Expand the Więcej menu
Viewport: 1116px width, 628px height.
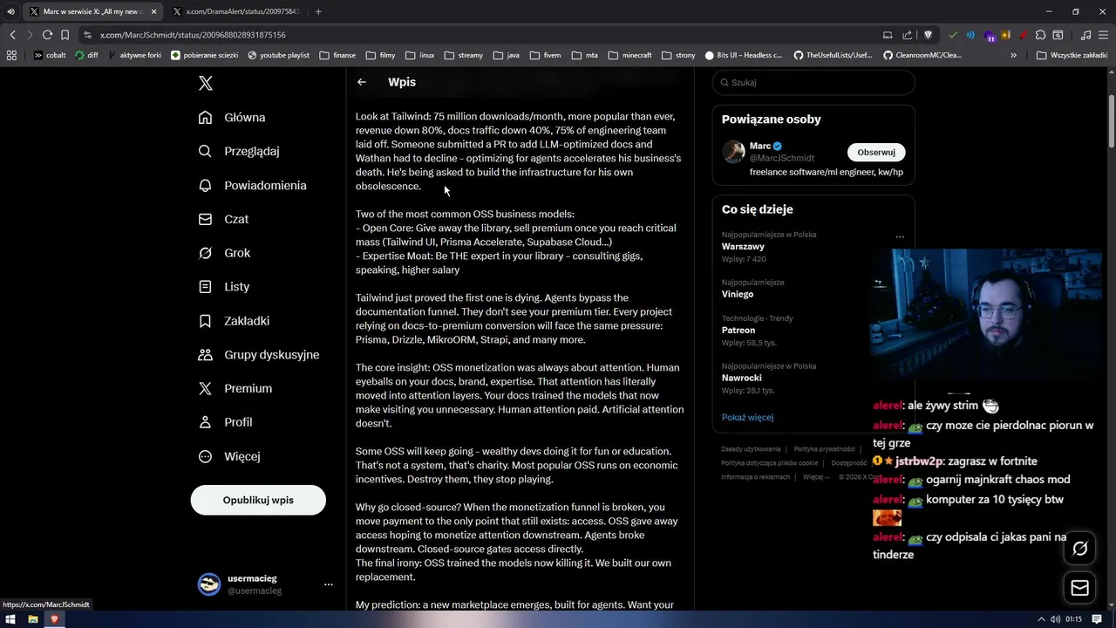tap(228, 456)
